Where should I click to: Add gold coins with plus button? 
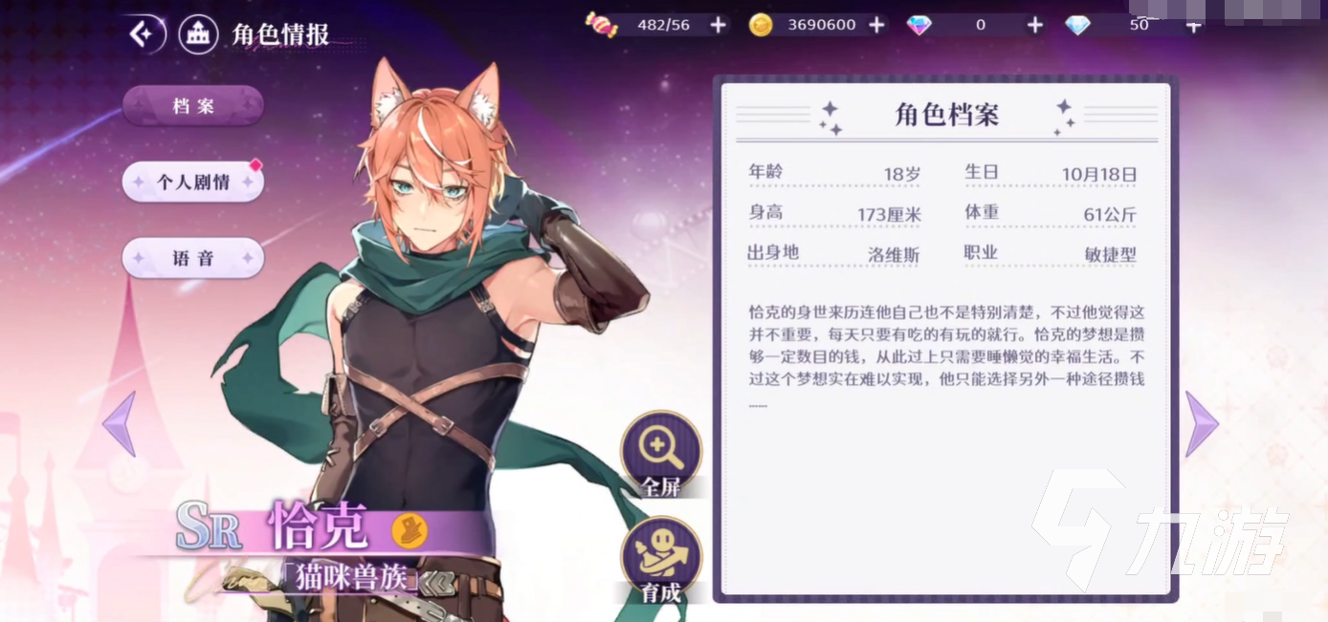click(876, 25)
